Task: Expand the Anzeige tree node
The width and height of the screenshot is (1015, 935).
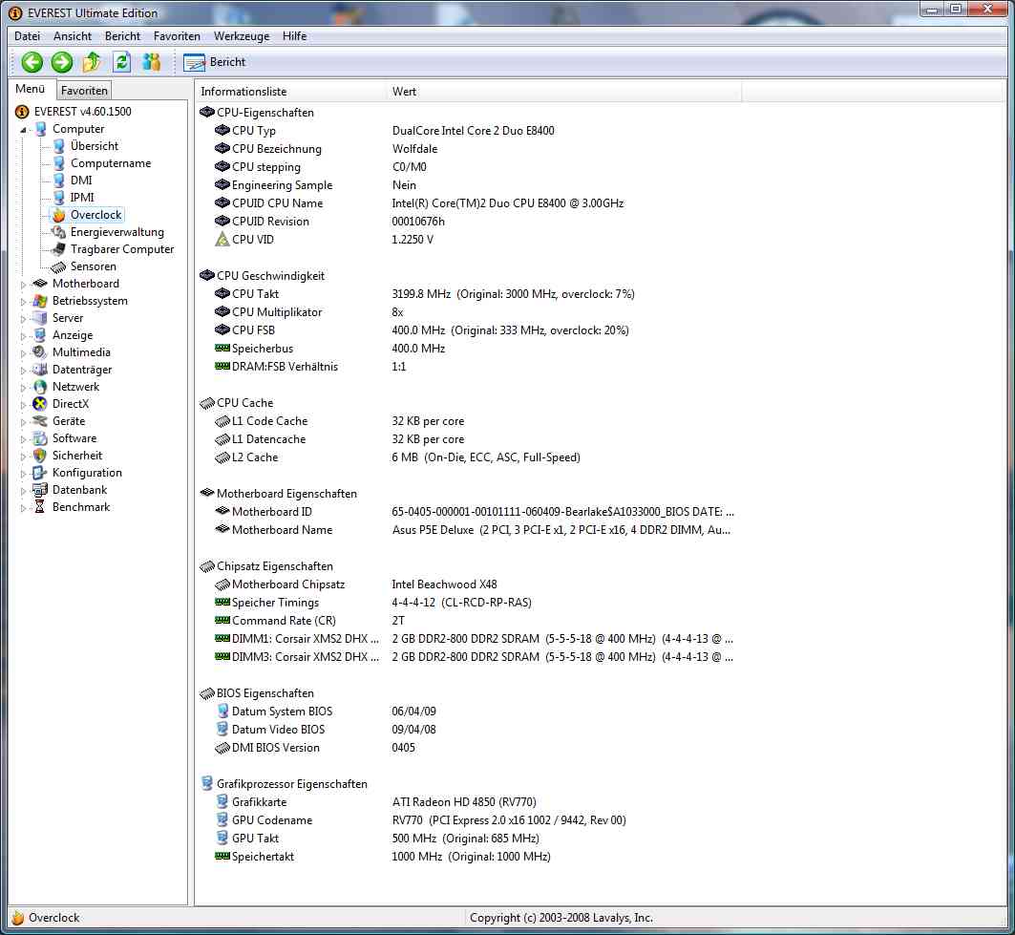Action: (x=23, y=336)
